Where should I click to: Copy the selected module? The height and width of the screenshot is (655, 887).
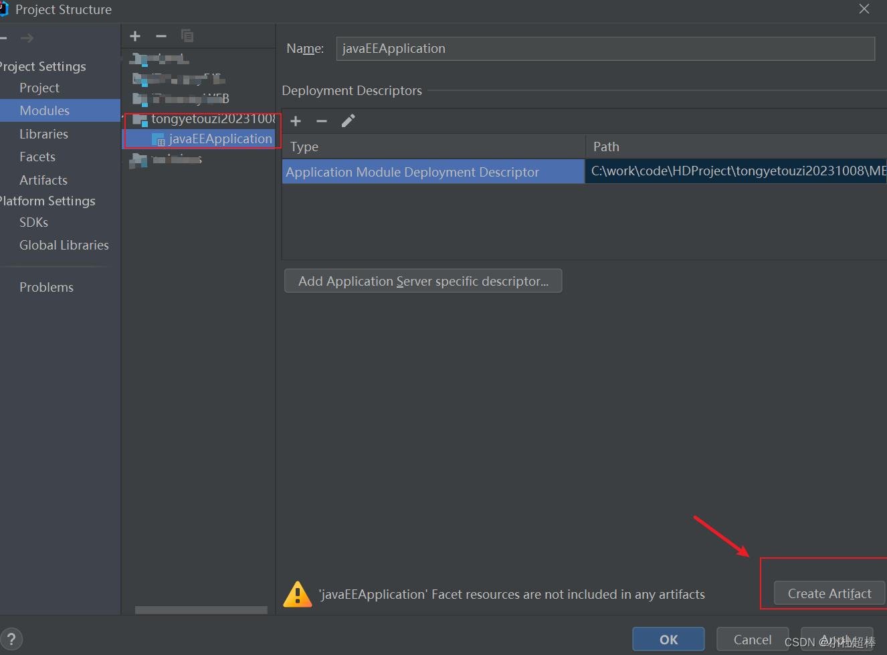187,36
